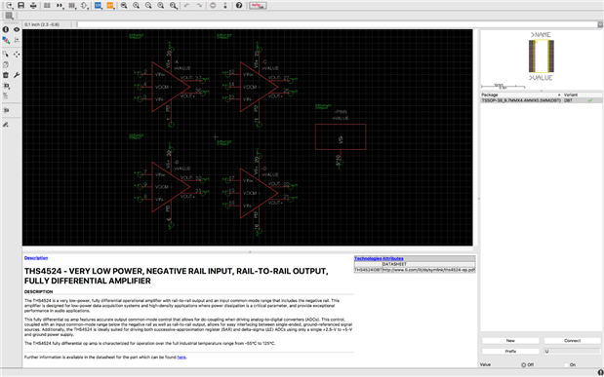Select the Value On radio button
The height and width of the screenshot is (377, 604).
click(x=566, y=364)
